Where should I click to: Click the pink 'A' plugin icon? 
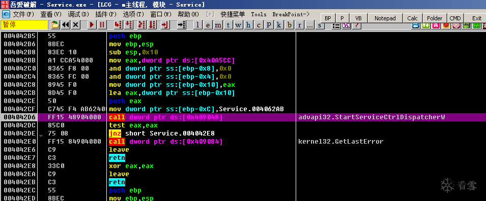click(436, 25)
